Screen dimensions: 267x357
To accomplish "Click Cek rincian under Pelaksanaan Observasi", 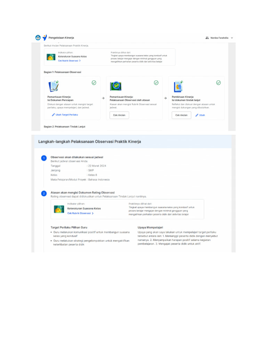I will point(119,115).
